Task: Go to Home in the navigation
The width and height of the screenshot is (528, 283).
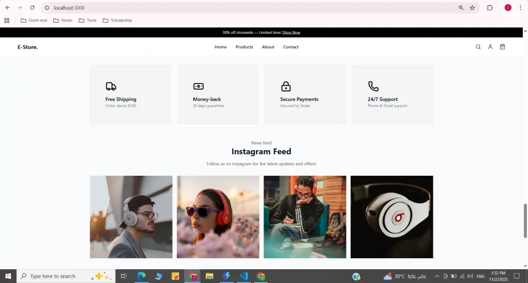Action: (x=221, y=47)
